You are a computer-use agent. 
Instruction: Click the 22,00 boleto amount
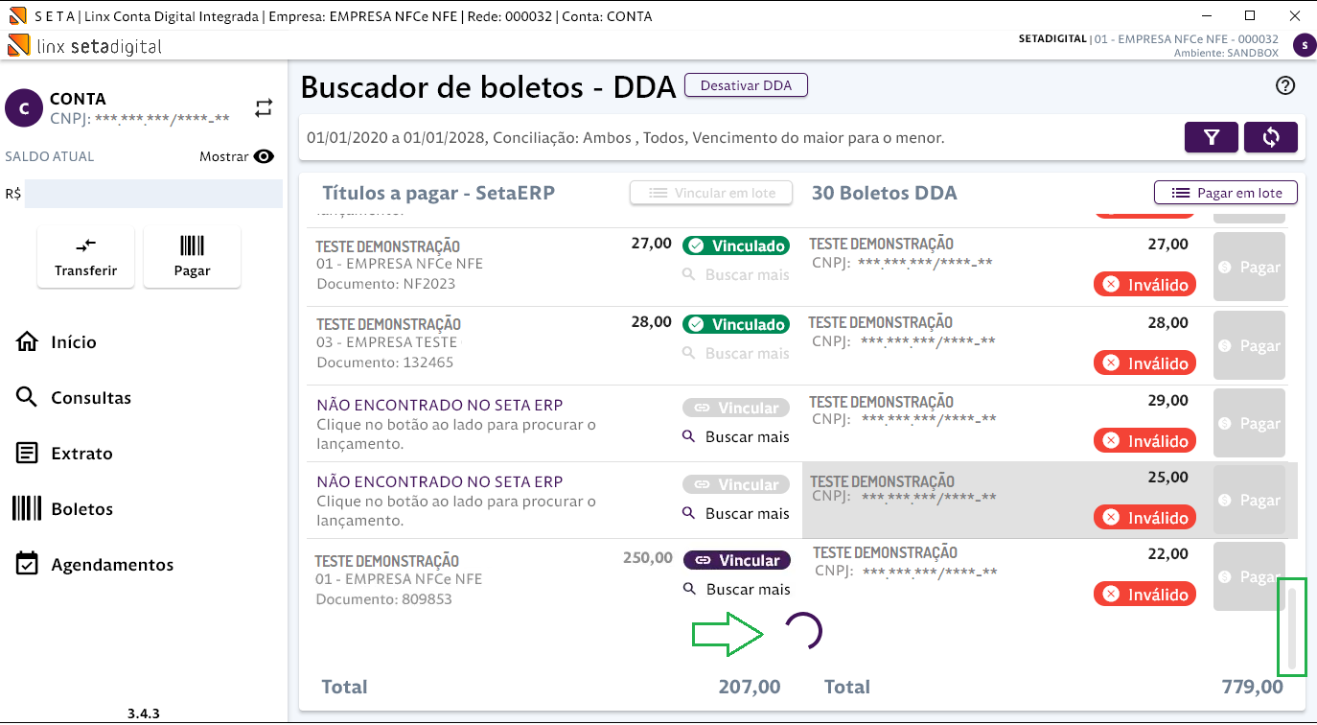(x=1168, y=553)
